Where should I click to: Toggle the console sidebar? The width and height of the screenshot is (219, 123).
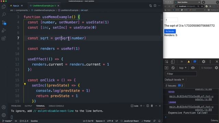click(x=166, y=68)
